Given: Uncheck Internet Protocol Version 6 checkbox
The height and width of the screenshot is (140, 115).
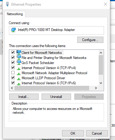Looking at the screenshot, I should pos(13,83).
